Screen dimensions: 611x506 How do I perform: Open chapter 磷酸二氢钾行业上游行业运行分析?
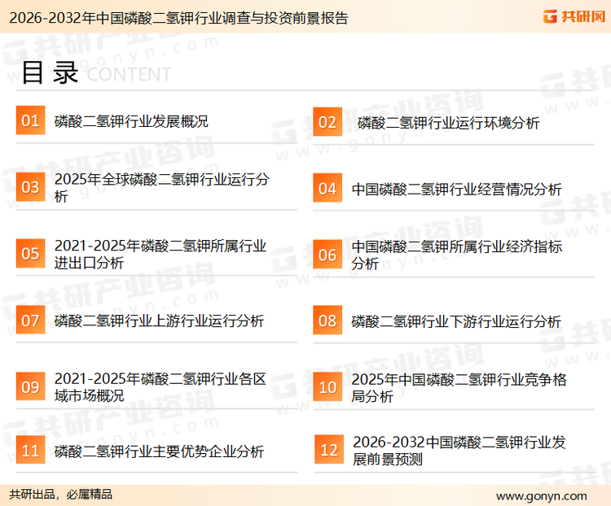[x=159, y=321]
